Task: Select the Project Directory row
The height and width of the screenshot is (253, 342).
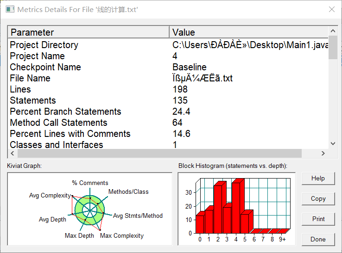Action: [168, 45]
